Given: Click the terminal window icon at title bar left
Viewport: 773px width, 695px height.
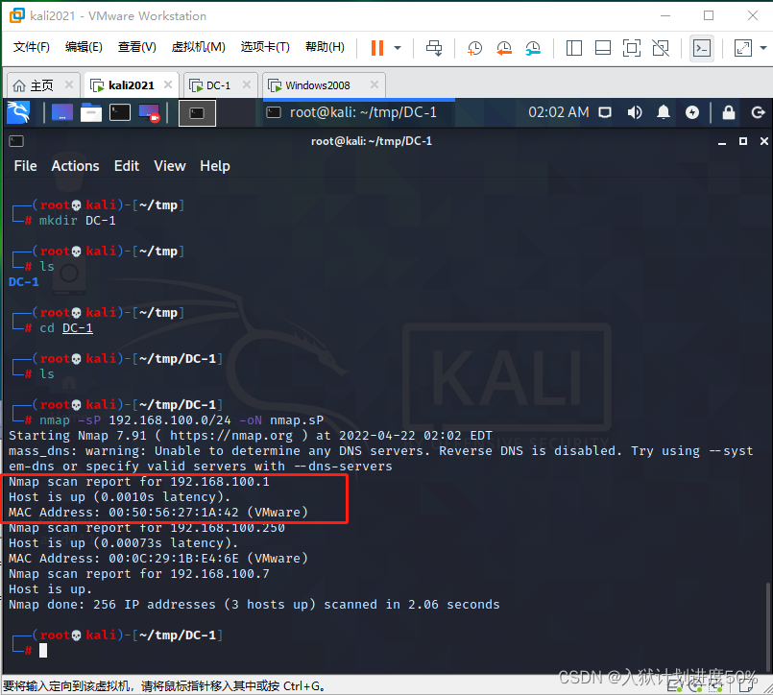Looking at the screenshot, I should [16, 141].
